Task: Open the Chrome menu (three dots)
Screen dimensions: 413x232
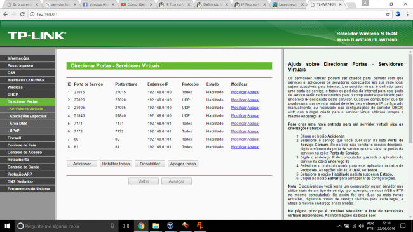Action: pos(407,14)
